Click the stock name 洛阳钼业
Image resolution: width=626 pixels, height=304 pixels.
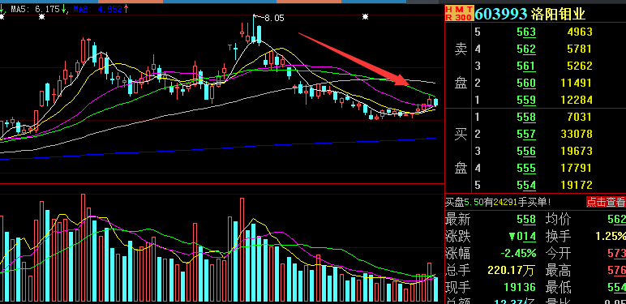click(x=558, y=14)
